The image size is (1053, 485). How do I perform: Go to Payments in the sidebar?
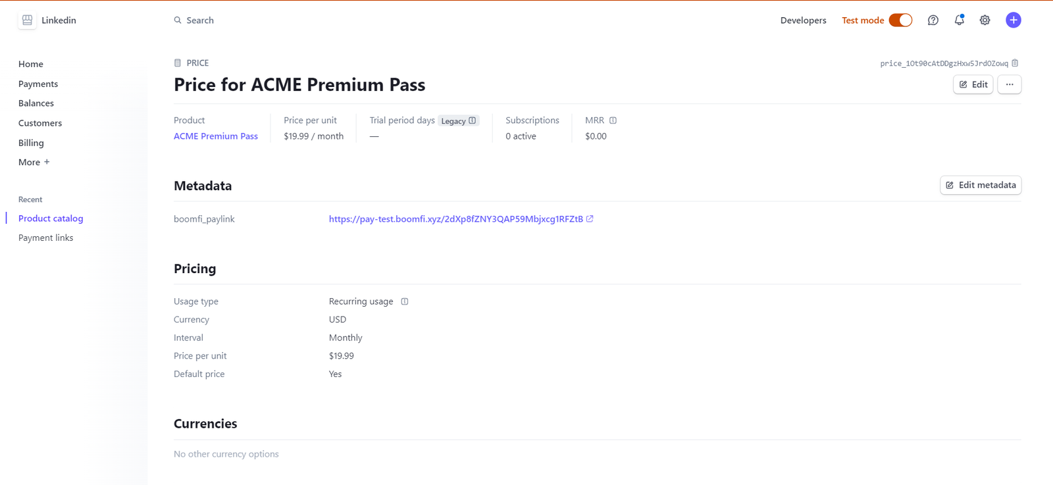38,84
